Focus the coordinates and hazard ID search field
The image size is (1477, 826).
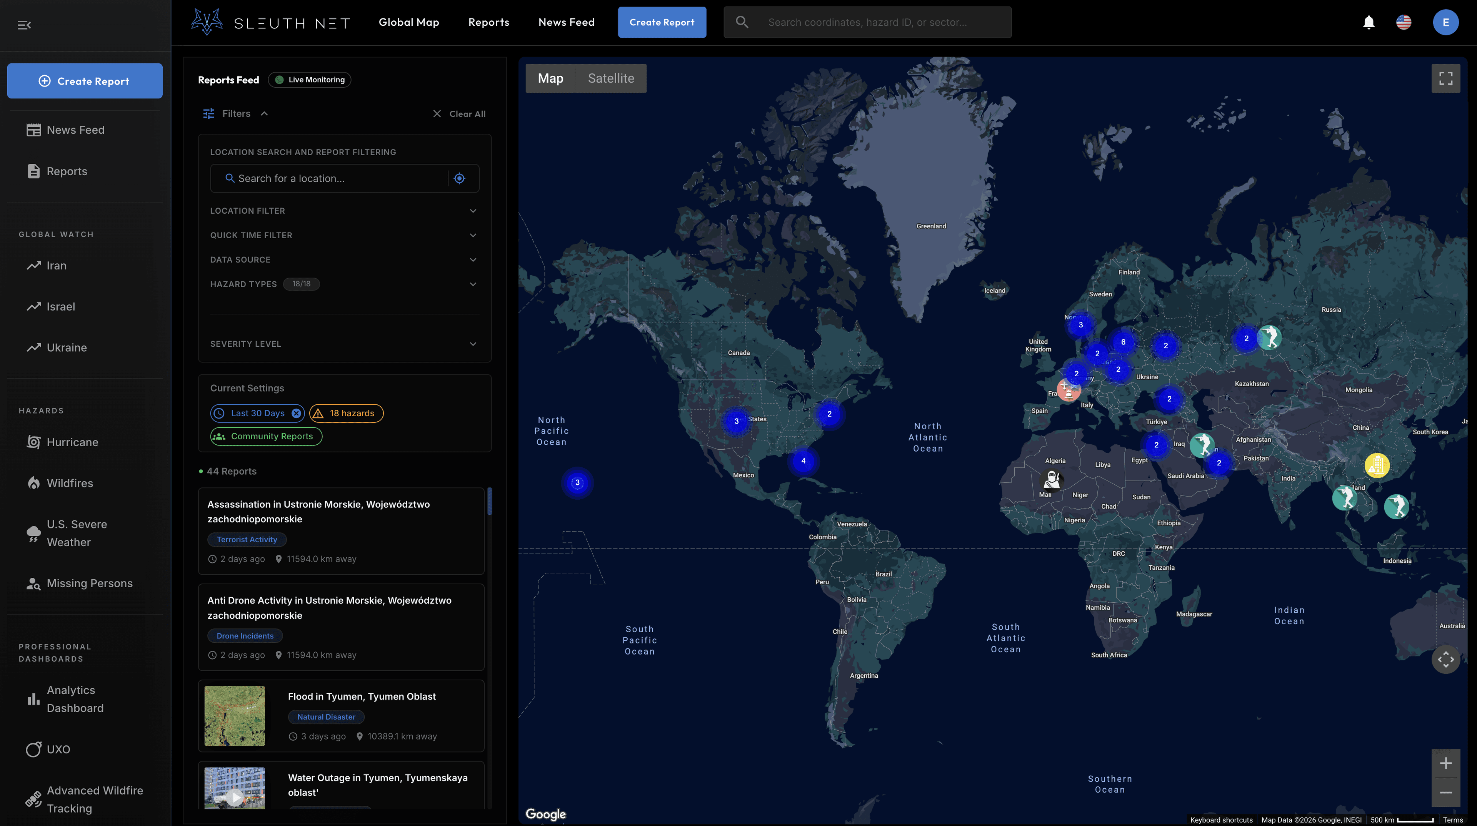(867, 22)
